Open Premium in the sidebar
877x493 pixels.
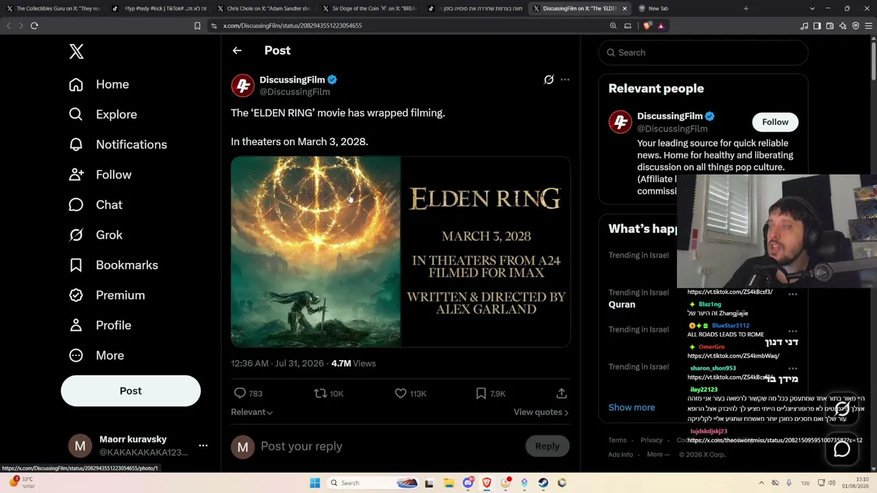pyautogui.click(x=106, y=295)
